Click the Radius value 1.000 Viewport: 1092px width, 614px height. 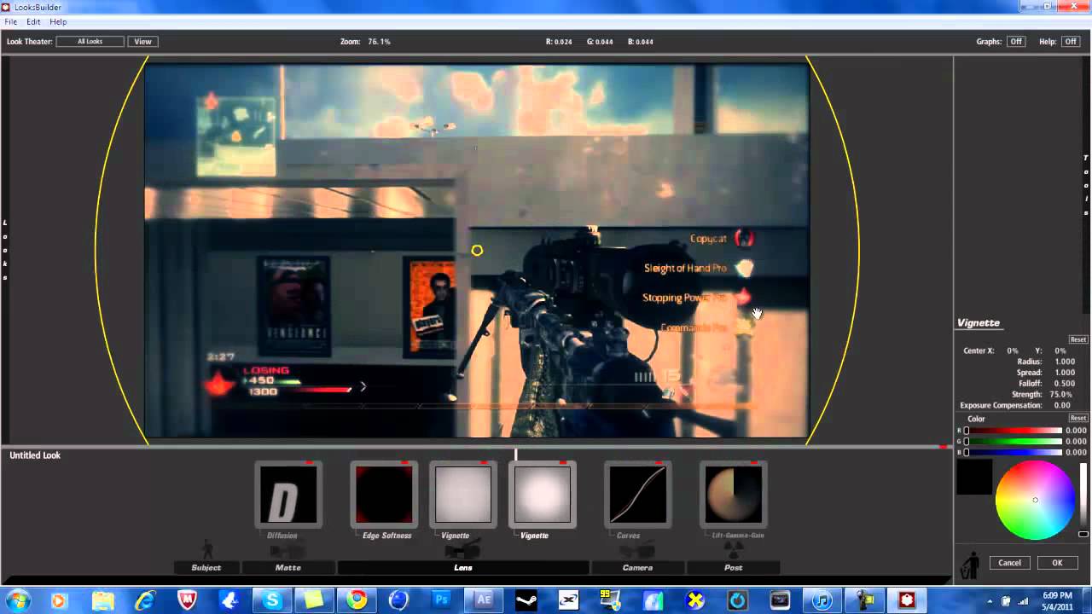(1065, 362)
